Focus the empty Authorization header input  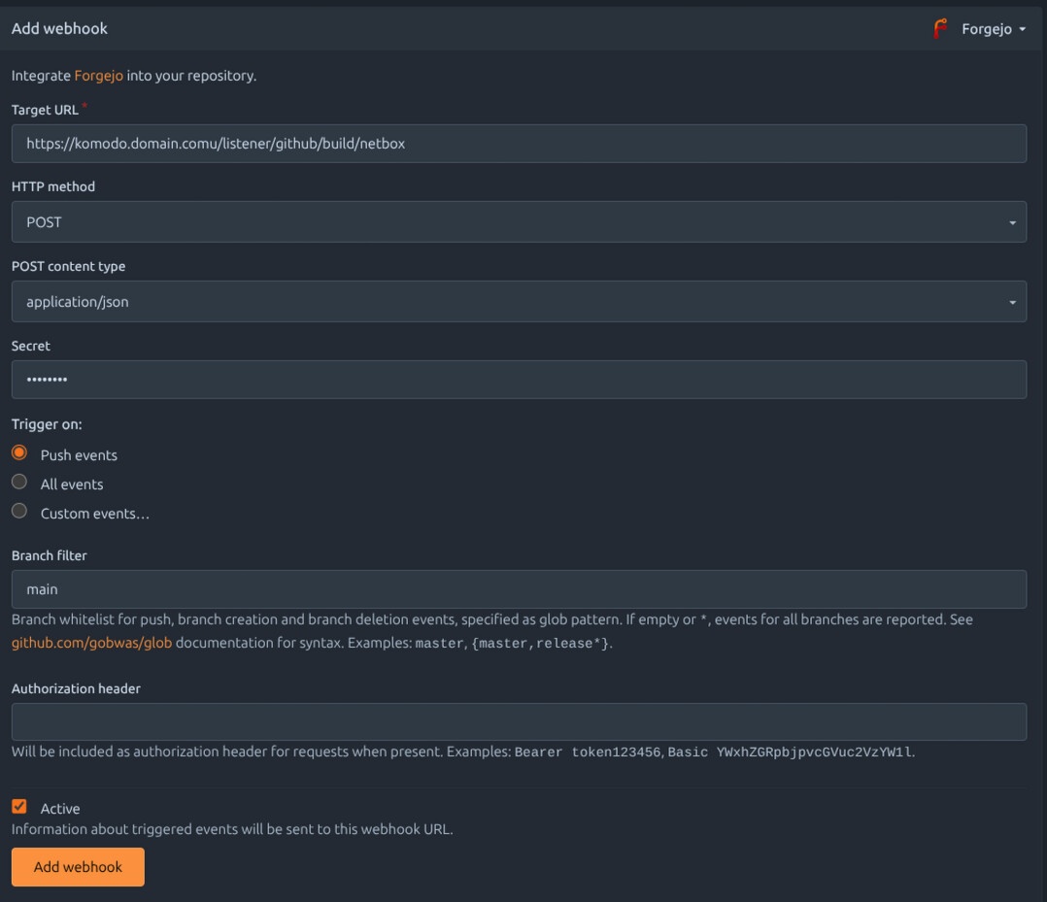tap(519, 722)
